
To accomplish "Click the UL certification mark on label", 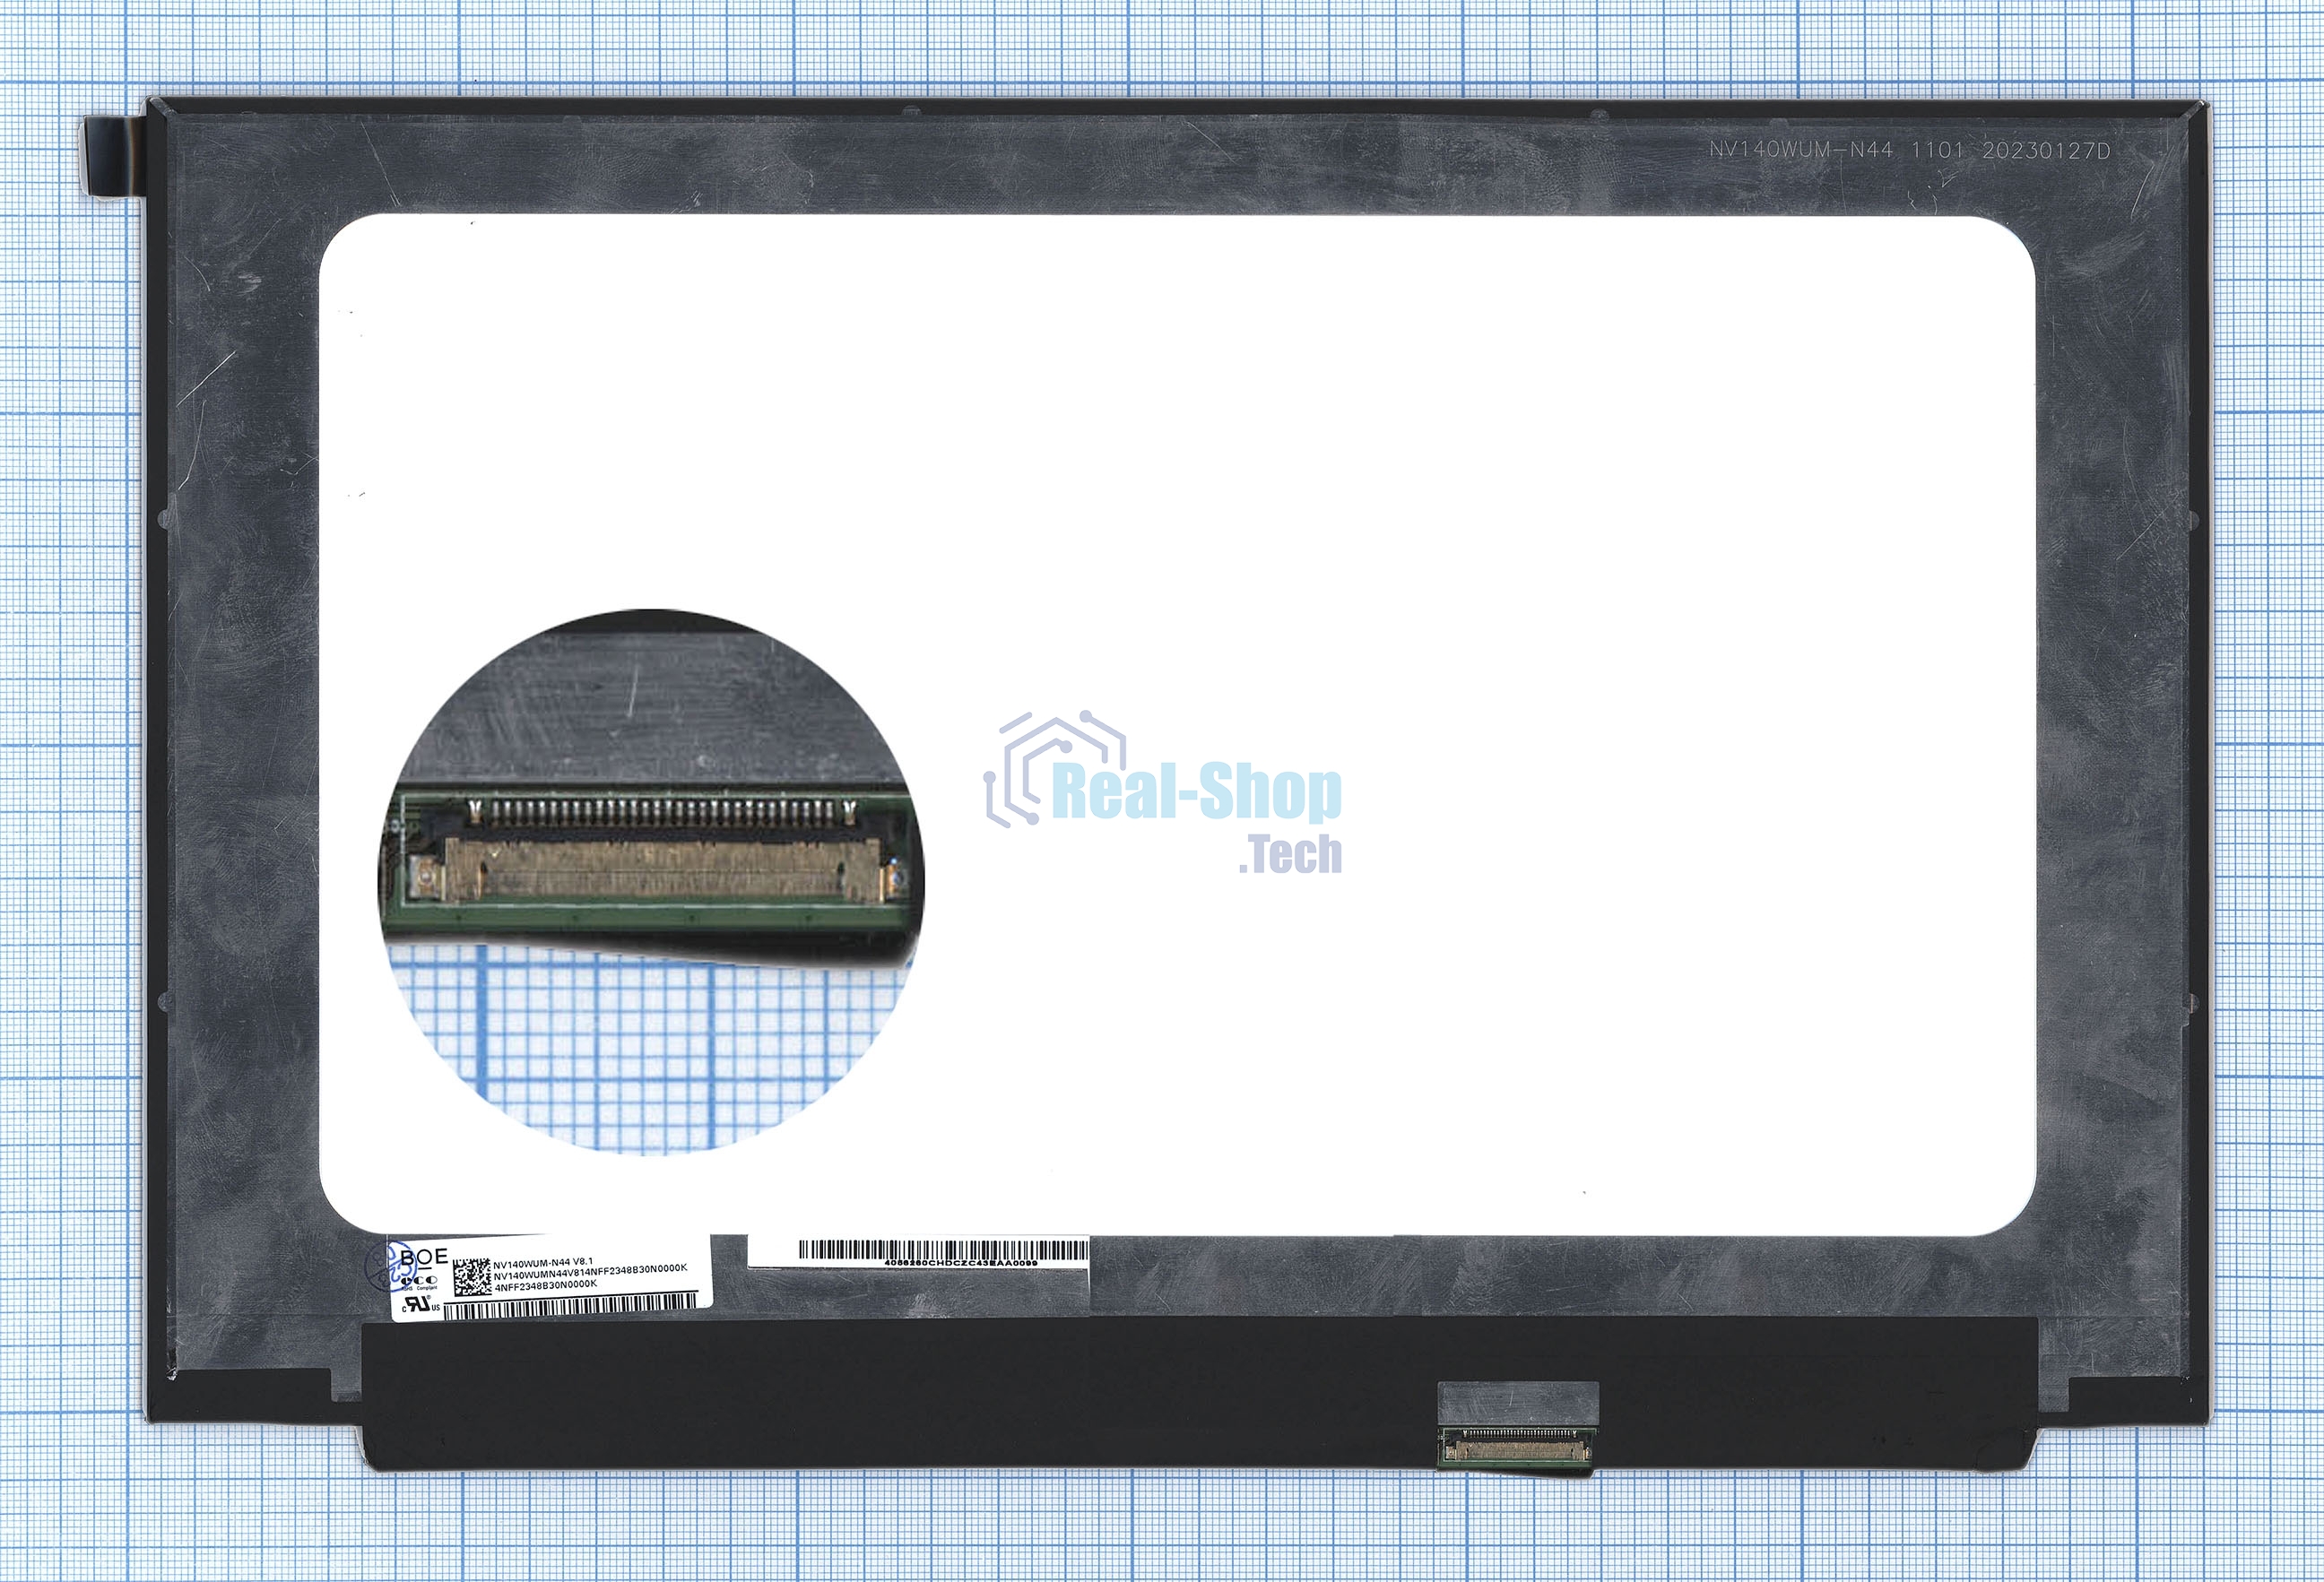I will pyautogui.click(x=419, y=1304).
